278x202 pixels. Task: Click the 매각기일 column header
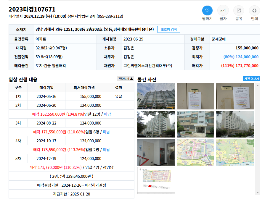click(x=46, y=88)
